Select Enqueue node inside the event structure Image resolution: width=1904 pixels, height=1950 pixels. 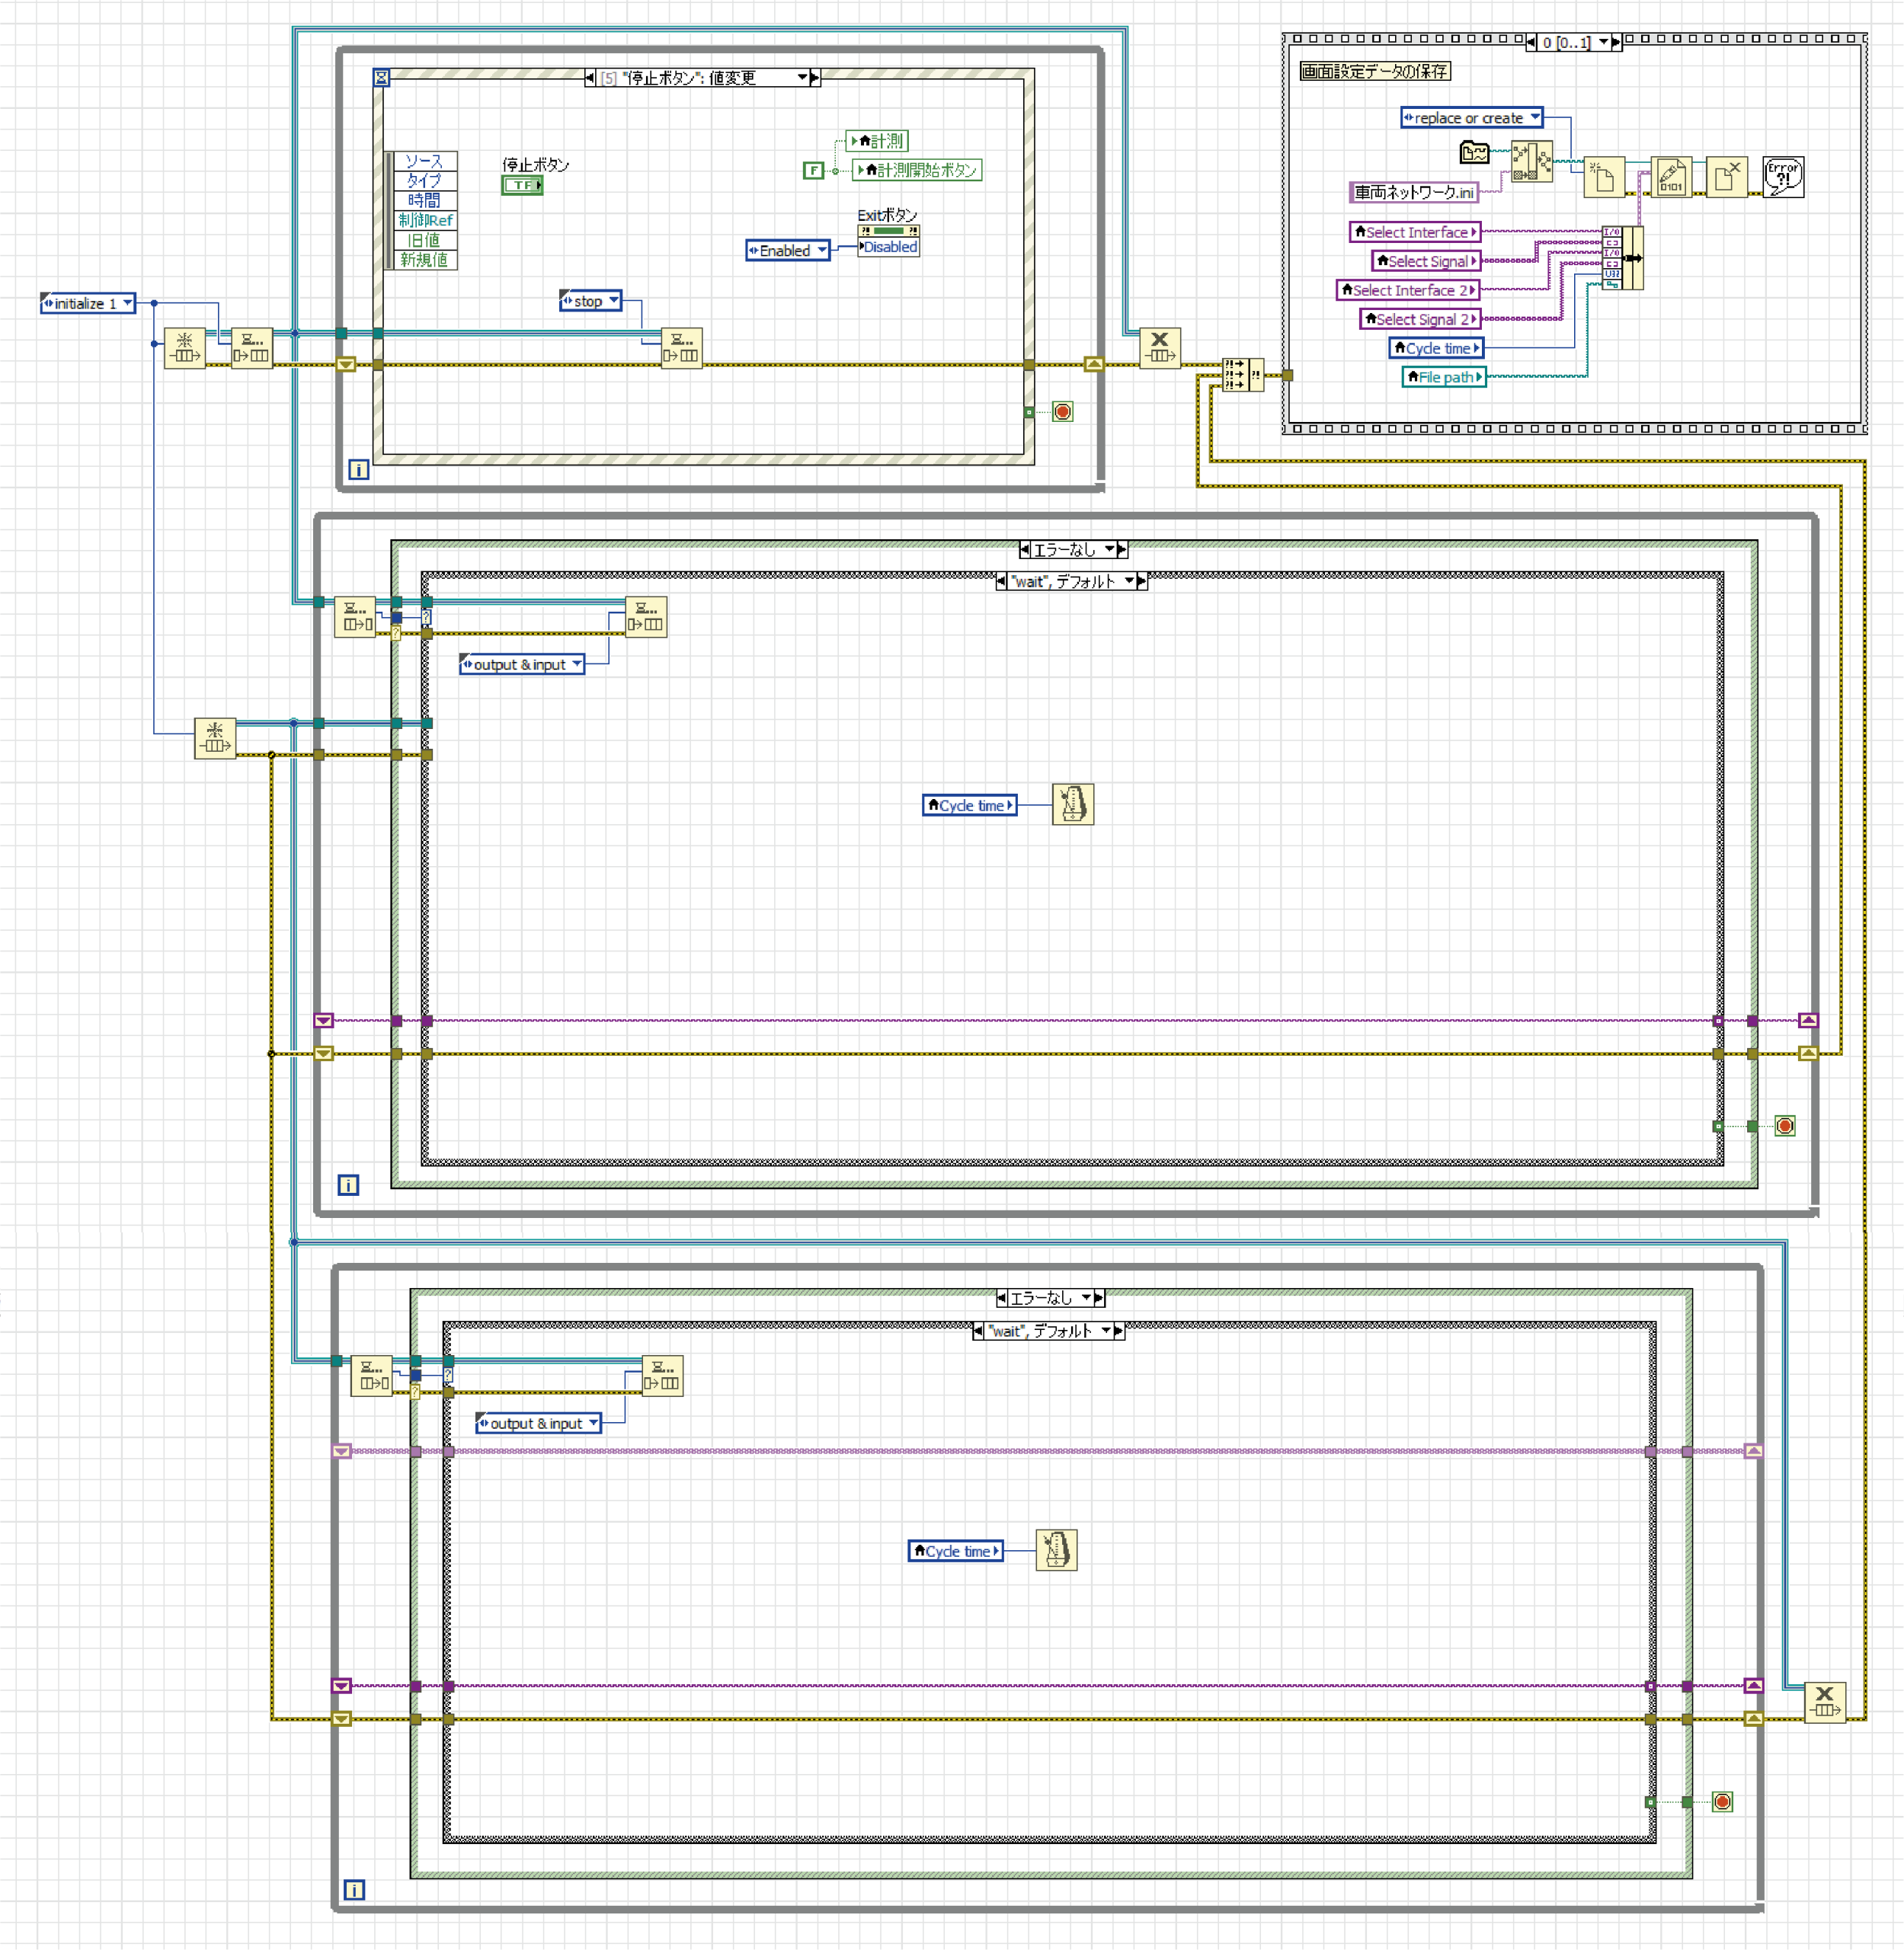click(681, 348)
